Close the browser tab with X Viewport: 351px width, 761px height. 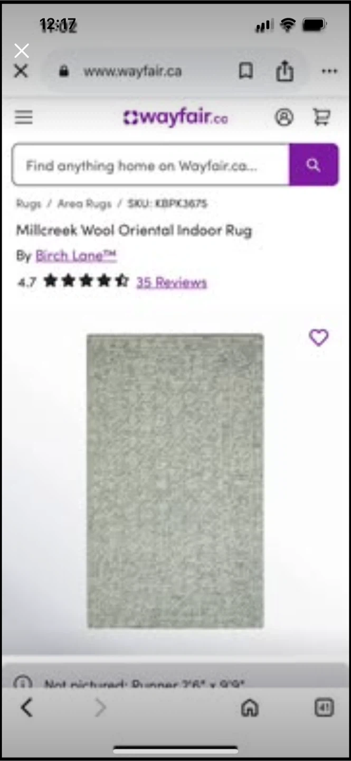pyautogui.click(x=21, y=71)
